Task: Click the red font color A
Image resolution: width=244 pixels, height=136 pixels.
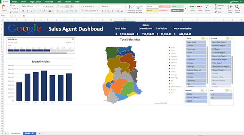Action: [50, 11]
